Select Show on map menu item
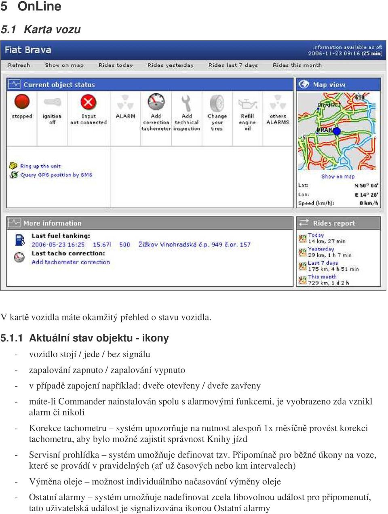The image size is (388, 514). tap(64, 65)
